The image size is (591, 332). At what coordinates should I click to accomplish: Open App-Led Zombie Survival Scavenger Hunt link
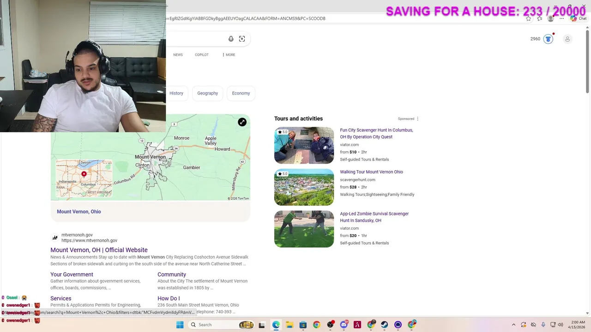pyautogui.click(x=374, y=217)
